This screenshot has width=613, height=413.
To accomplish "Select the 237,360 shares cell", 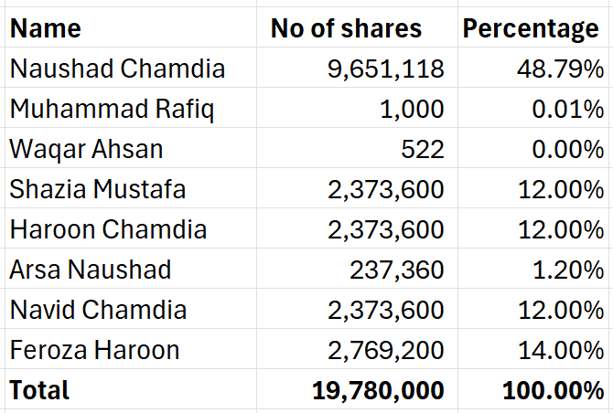I will point(397,270).
